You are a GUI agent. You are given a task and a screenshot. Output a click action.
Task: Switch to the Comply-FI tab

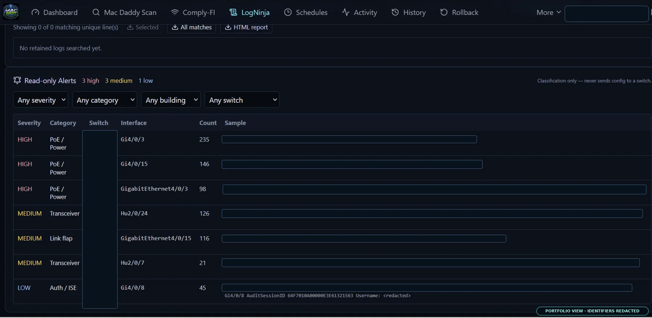tap(193, 12)
